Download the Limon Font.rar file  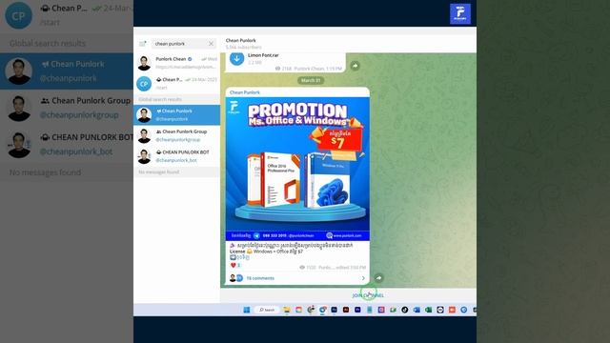(236, 59)
